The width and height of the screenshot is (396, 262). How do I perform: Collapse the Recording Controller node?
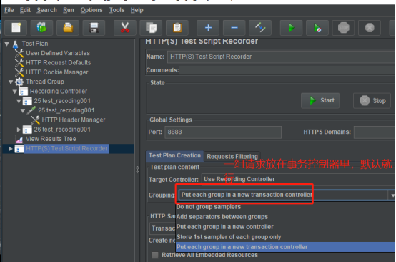15,92
